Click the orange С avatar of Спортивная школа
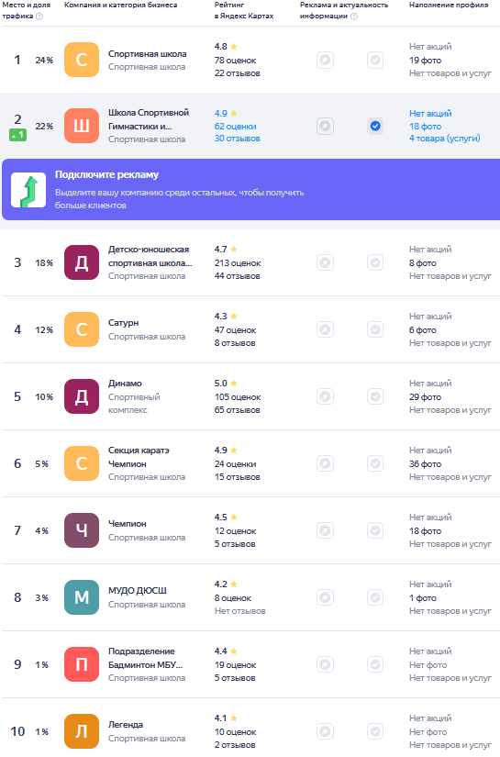Image resolution: width=500 pixels, height=757 pixels. [82, 60]
